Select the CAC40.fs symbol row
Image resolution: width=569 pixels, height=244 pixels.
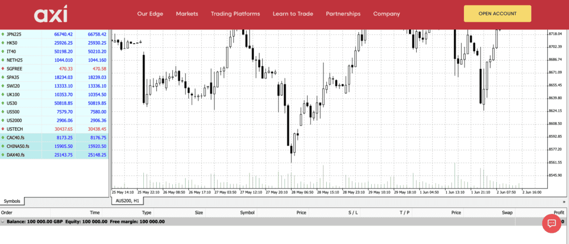(x=54, y=138)
